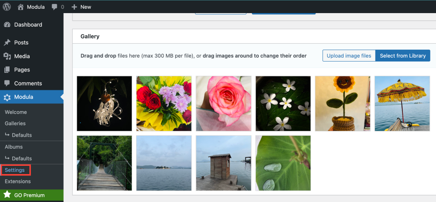Screen dimensions: 436x202
Task: Select the pink rose thumbnail
Action: (x=224, y=103)
